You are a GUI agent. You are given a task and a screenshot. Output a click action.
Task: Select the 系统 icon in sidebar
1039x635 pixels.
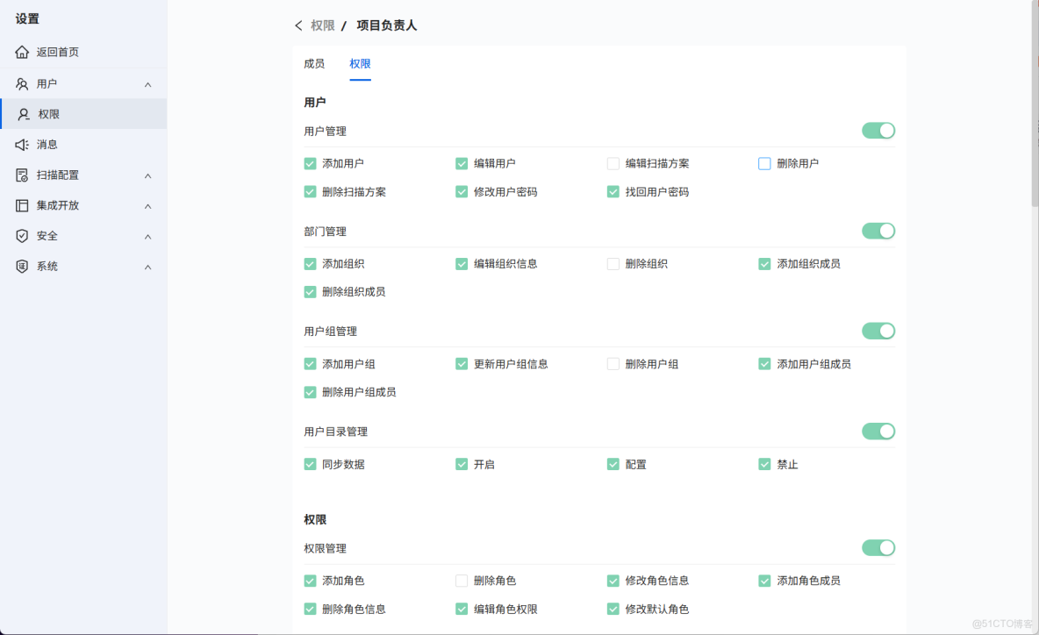20,266
